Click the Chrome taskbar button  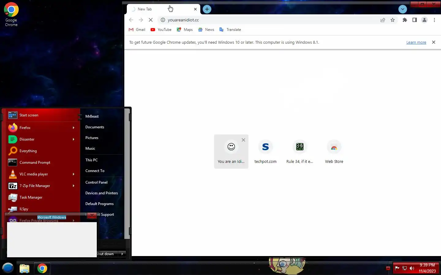coord(42,268)
